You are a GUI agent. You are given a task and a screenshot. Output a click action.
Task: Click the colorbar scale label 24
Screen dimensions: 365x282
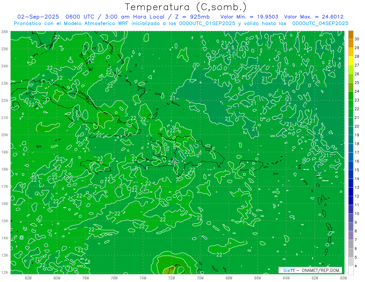click(357, 91)
